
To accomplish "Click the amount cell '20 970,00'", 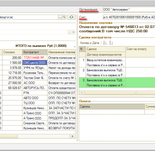I will [x=12, y=78].
